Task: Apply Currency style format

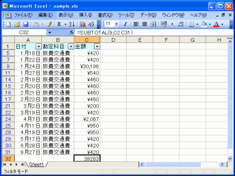Action: point(164,24)
